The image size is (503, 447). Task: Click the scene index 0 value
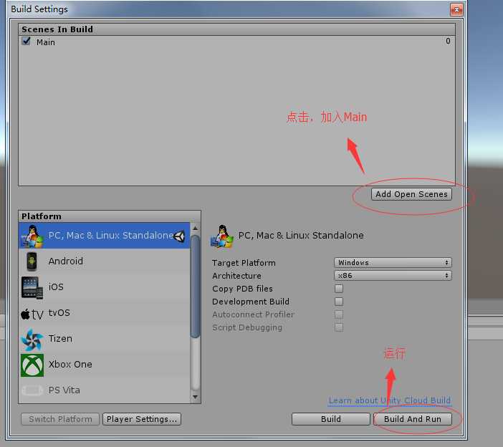448,41
